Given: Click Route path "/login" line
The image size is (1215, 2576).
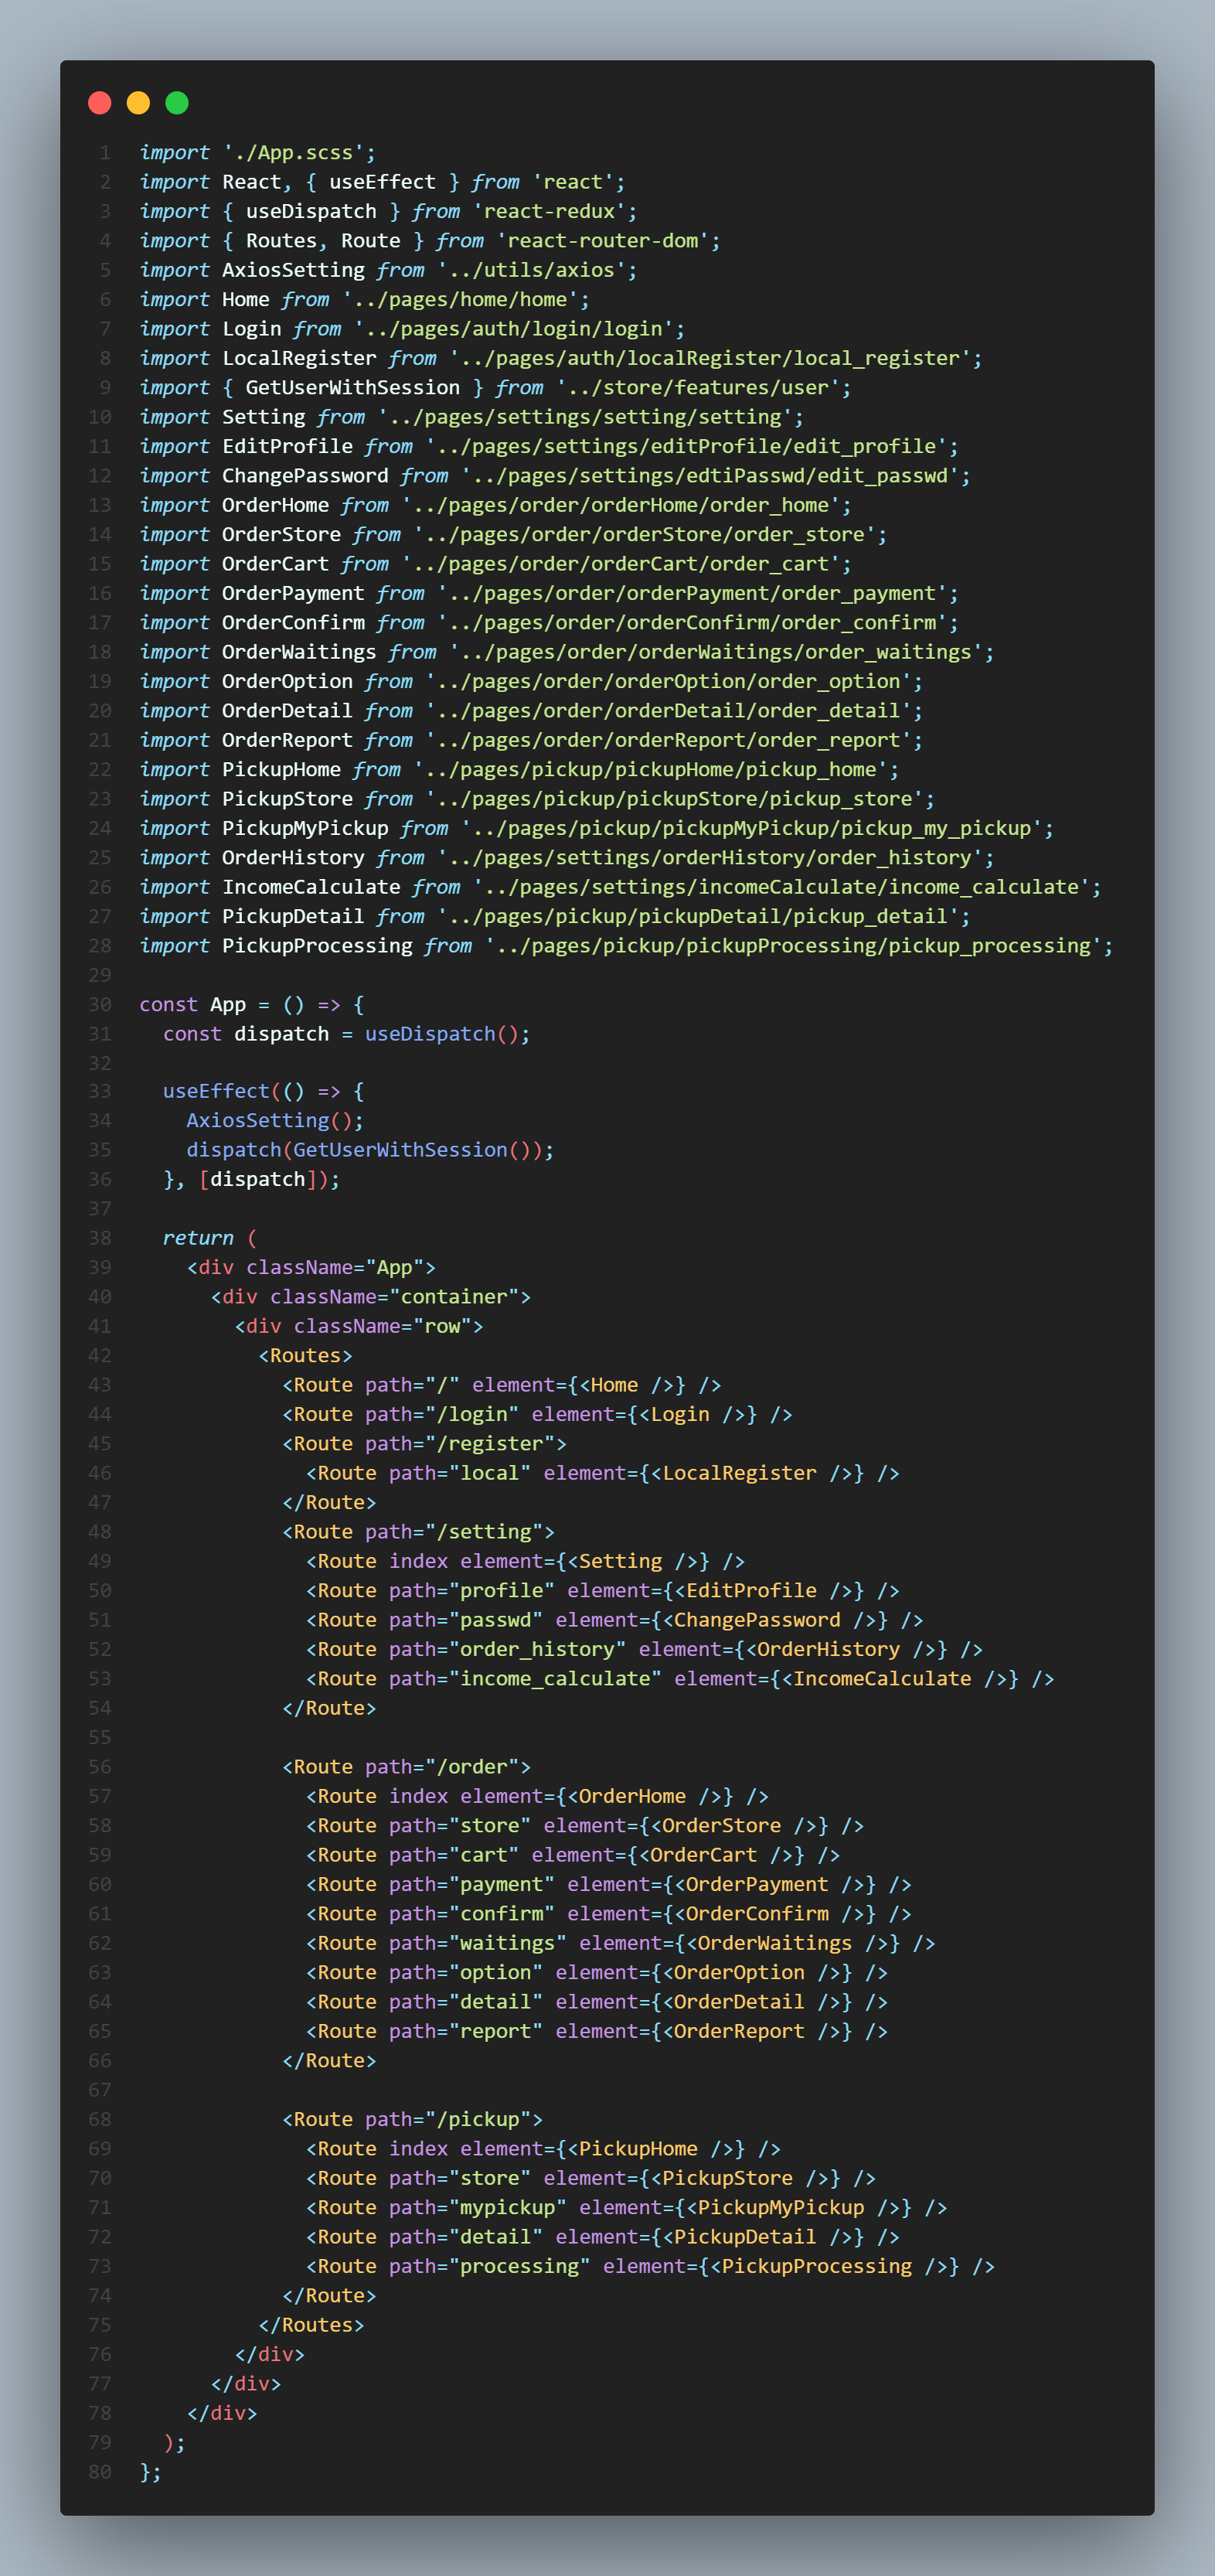Looking at the screenshot, I should [x=538, y=1415].
